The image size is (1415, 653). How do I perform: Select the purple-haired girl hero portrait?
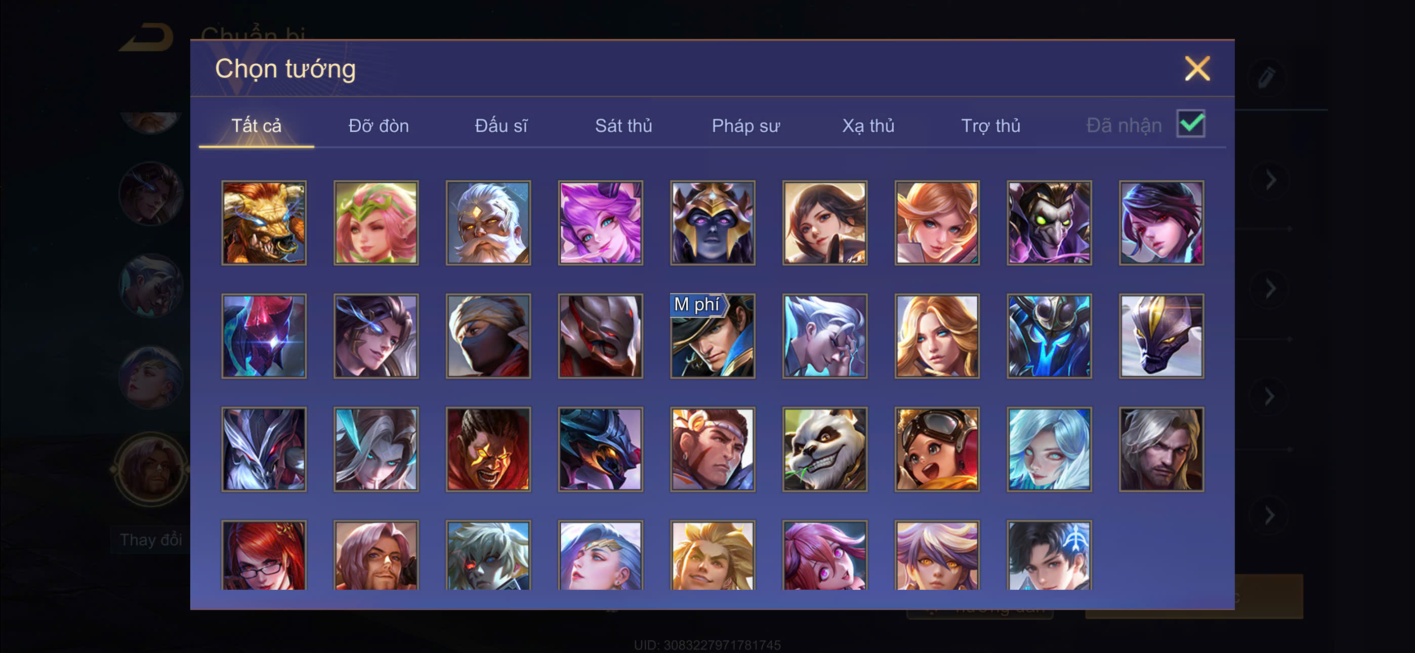click(x=600, y=223)
